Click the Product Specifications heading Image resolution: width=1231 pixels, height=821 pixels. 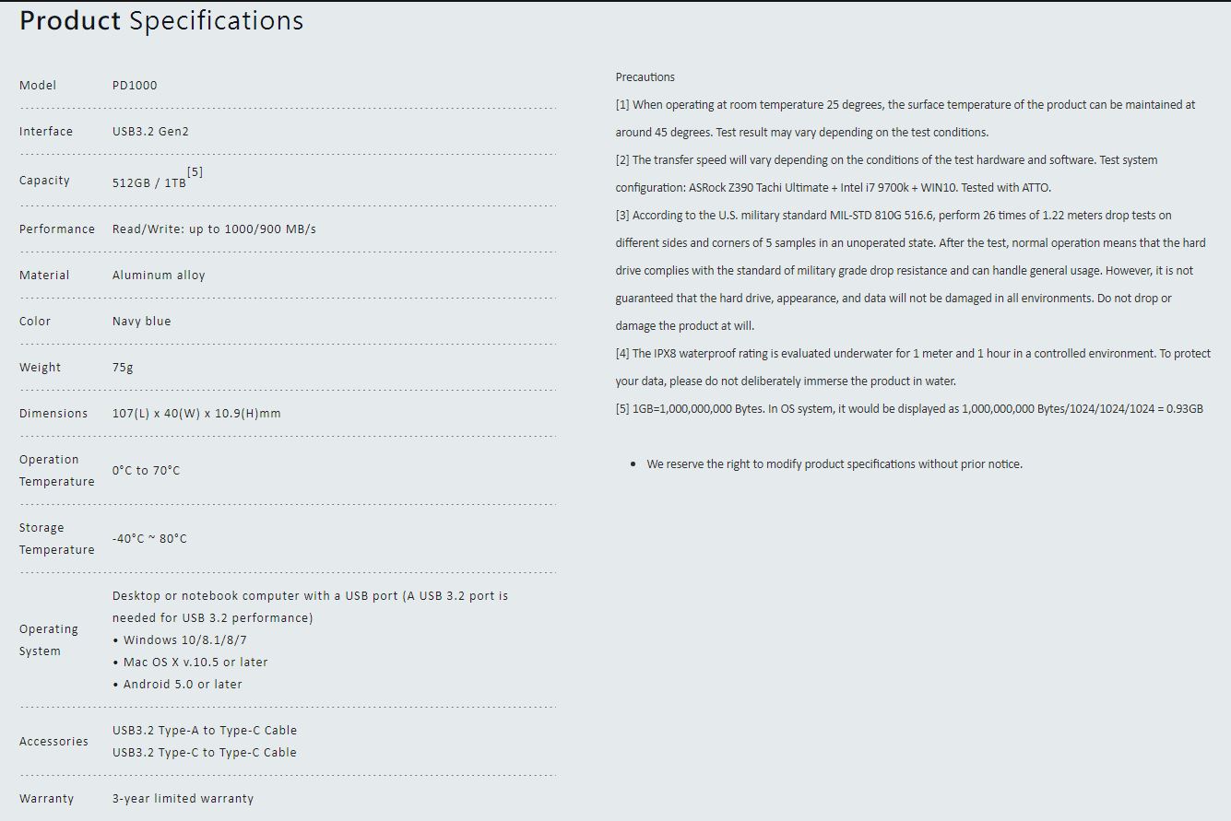tap(161, 21)
